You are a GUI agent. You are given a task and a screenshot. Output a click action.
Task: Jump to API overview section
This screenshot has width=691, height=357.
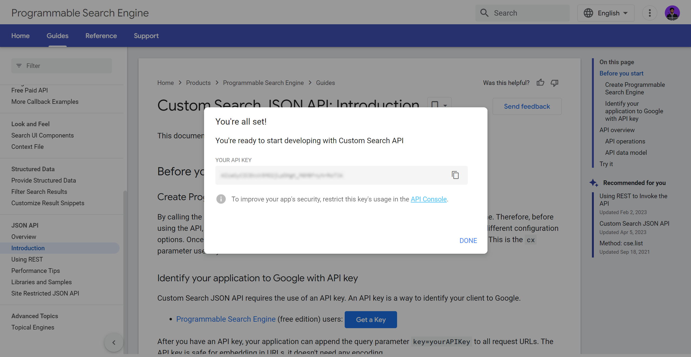pyautogui.click(x=617, y=130)
